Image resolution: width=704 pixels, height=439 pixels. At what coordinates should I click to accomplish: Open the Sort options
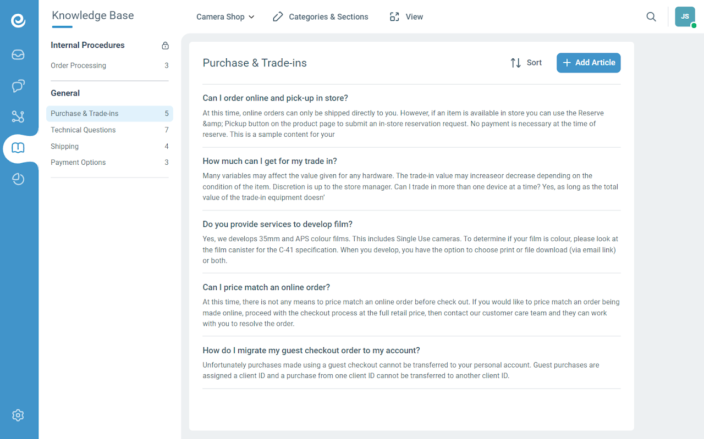[x=526, y=63]
